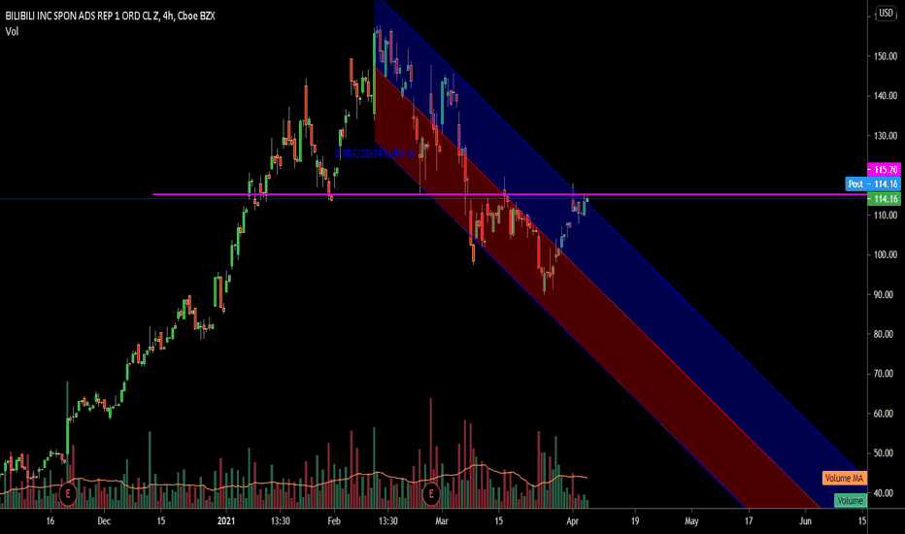Click the 100.00 price axis label
905x534 pixels.
pos(886,254)
